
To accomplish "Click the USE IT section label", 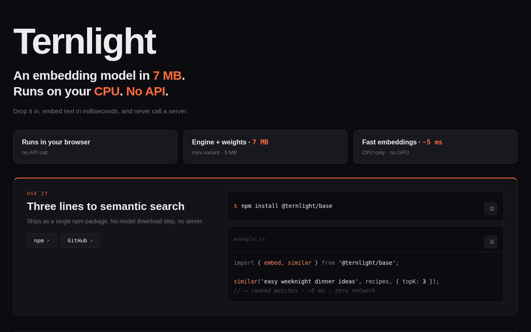I will pyautogui.click(x=38, y=193).
